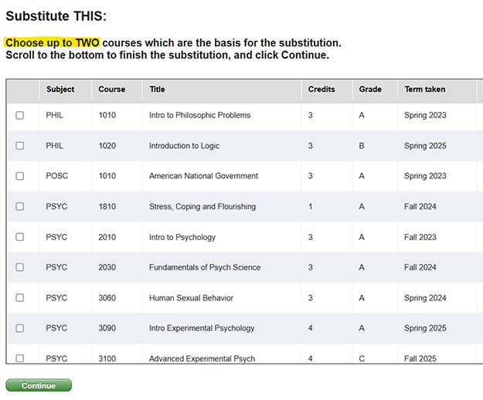
Task: Click the highlighted Choose up to TWO text
Action: 53,42
